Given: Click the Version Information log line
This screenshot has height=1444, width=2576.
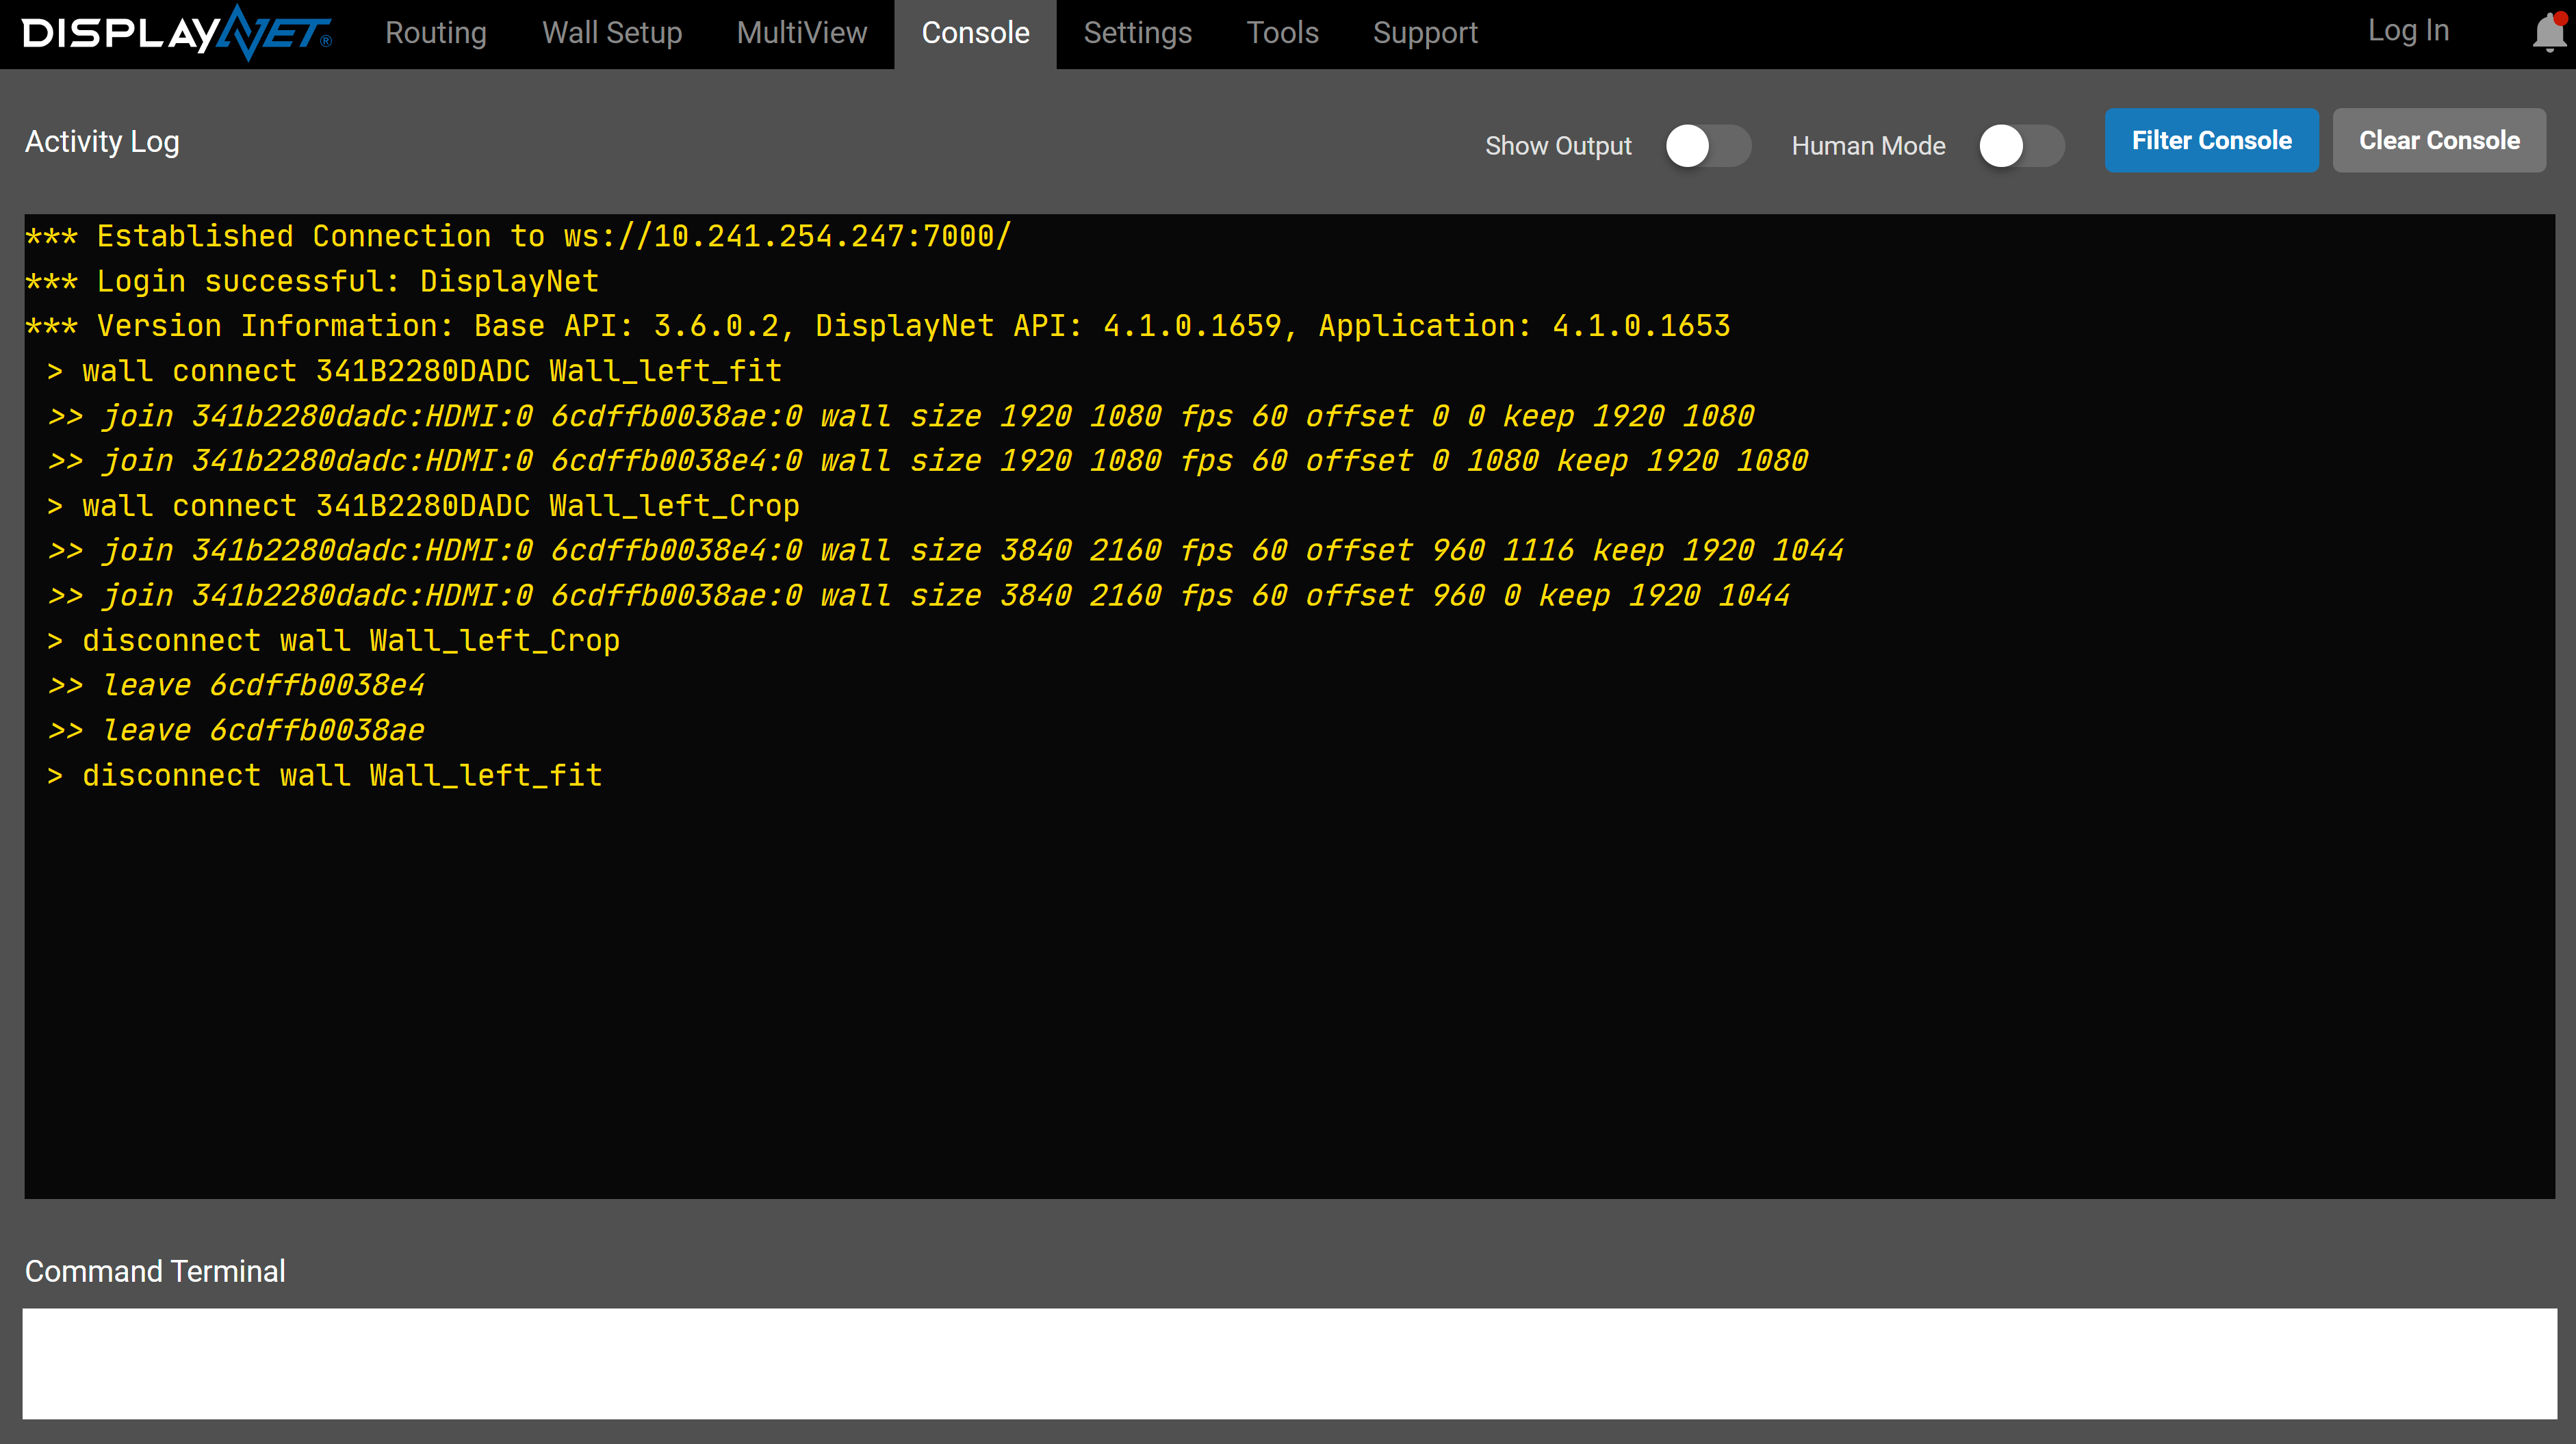Looking at the screenshot, I should [x=878, y=326].
